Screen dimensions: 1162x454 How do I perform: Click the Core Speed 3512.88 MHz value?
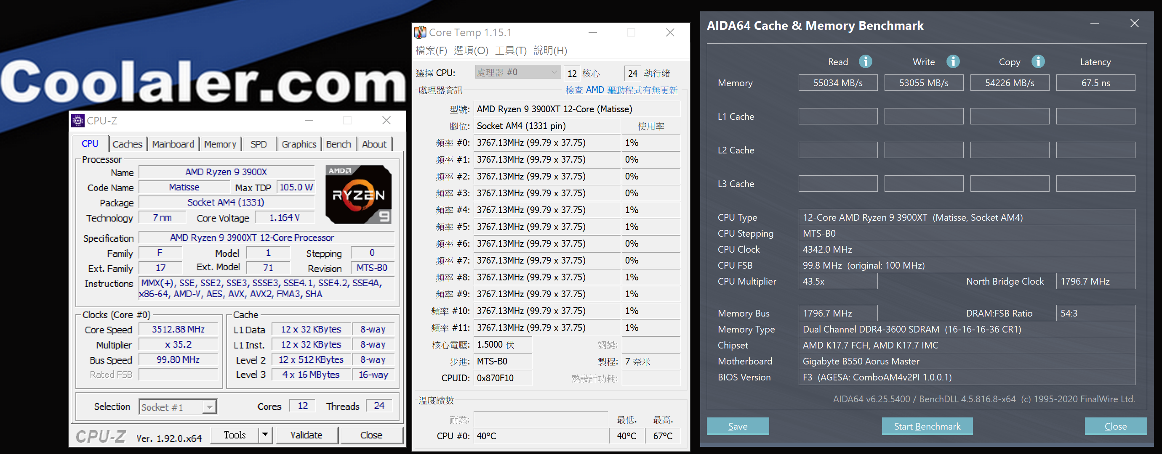click(x=178, y=329)
